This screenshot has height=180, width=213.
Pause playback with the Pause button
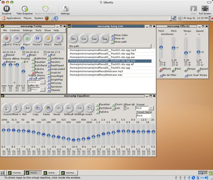pos(38,38)
